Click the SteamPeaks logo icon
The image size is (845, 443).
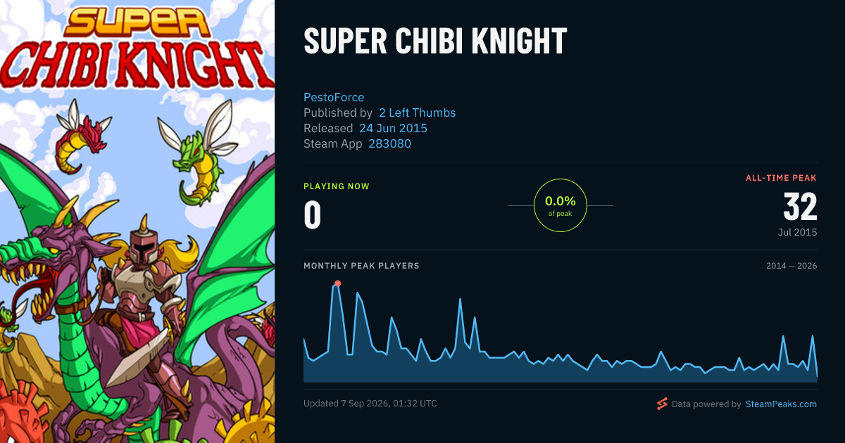point(661,404)
